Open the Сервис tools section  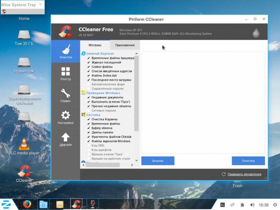click(x=66, y=95)
